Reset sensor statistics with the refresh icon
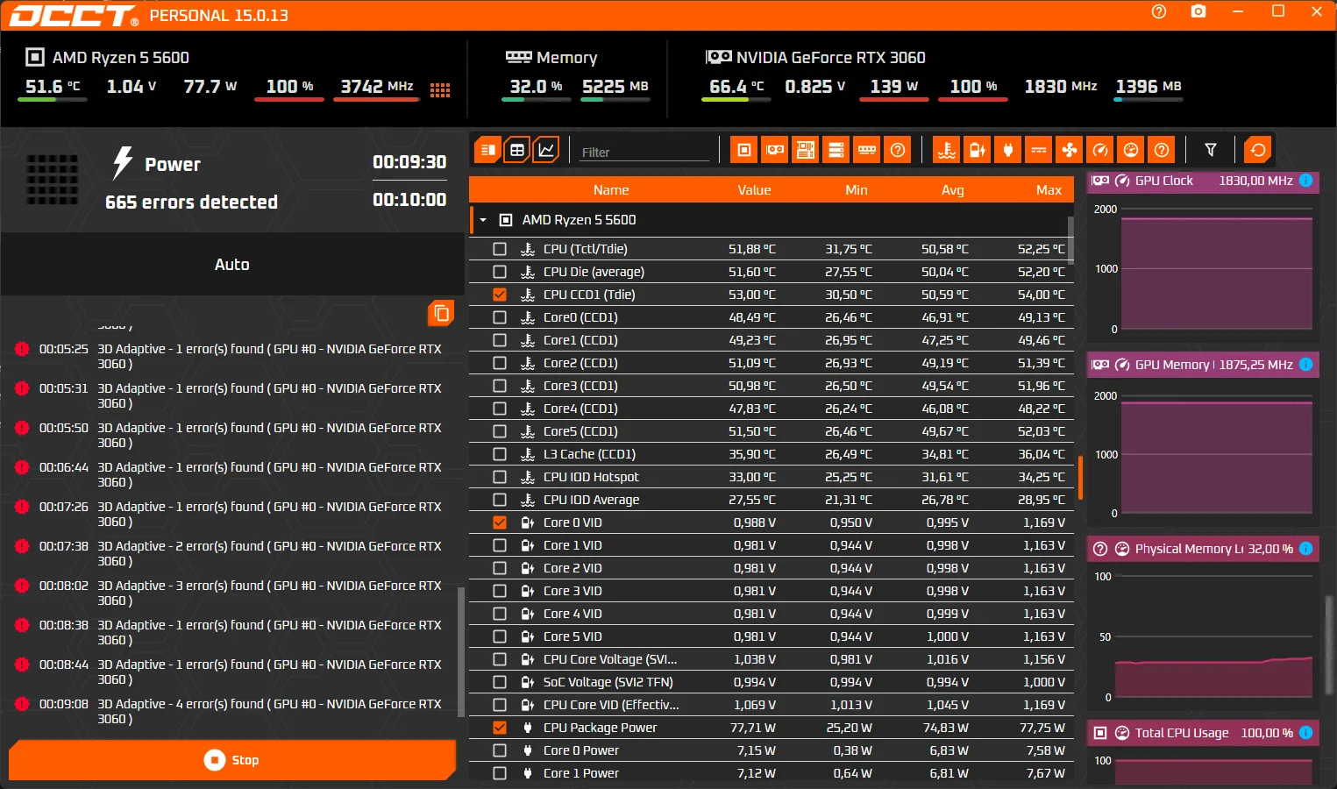The image size is (1337, 789). click(x=1258, y=150)
